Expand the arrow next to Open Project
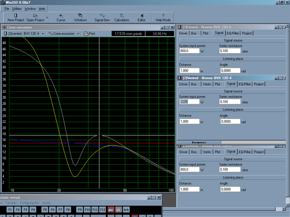The height and width of the screenshot is (217, 290). coord(47,18)
